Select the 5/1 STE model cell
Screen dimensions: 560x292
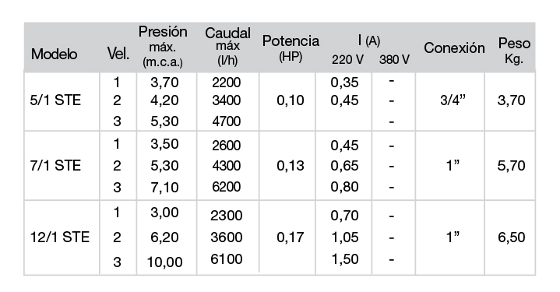pyautogui.click(x=55, y=100)
